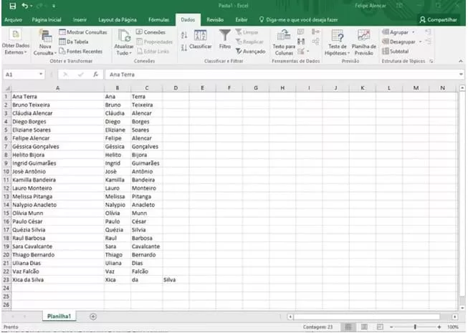Screen dimensions: 468x333
Task: Click the zoom slider handle
Action: pyautogui.click(x=415, y=327)
